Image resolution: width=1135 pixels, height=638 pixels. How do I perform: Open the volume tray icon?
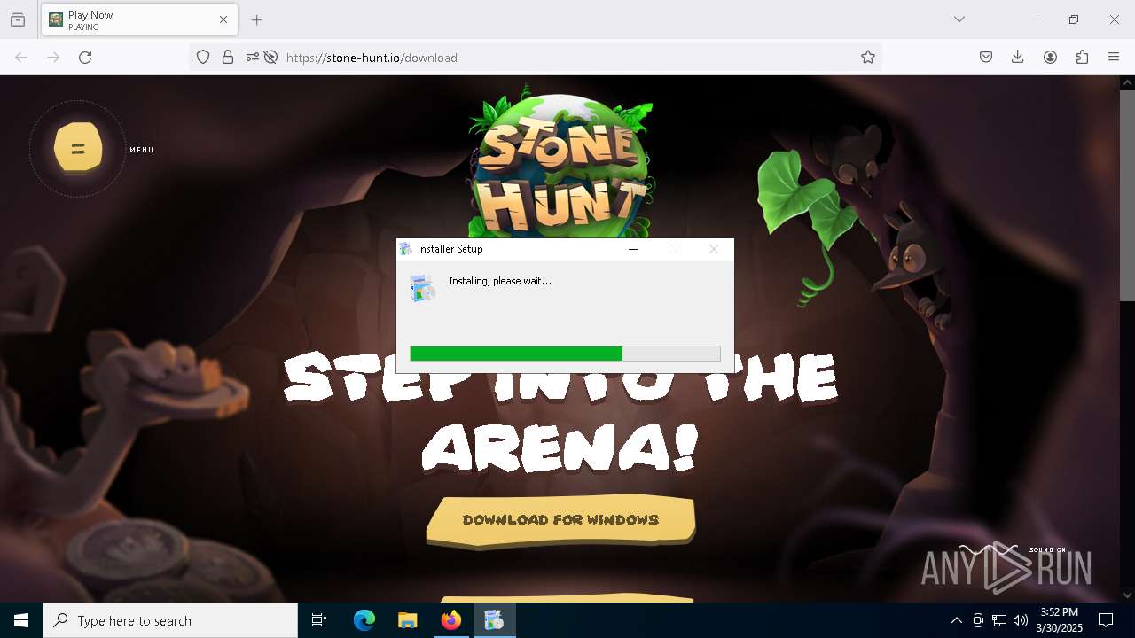coord(1021,620)
